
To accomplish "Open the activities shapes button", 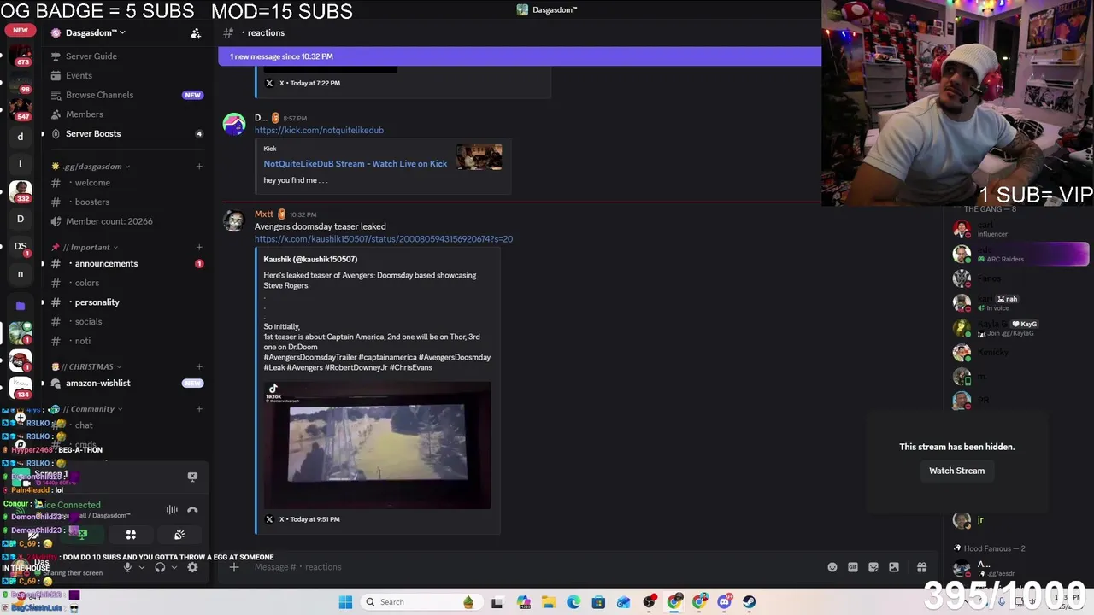I will point(131,535).
